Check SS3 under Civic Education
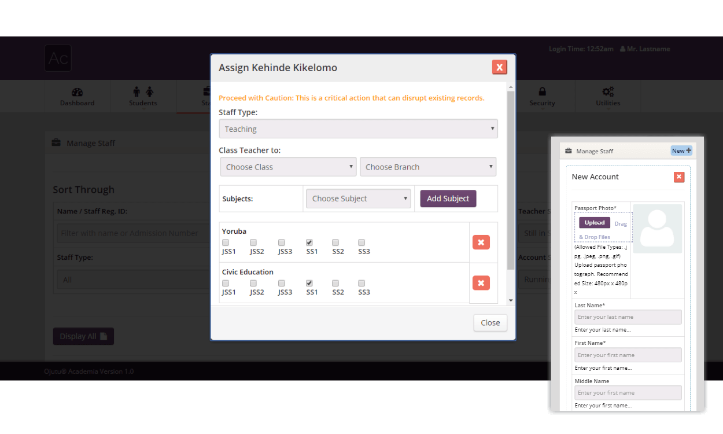Viewport: 723px width, 434px height. 361,283
